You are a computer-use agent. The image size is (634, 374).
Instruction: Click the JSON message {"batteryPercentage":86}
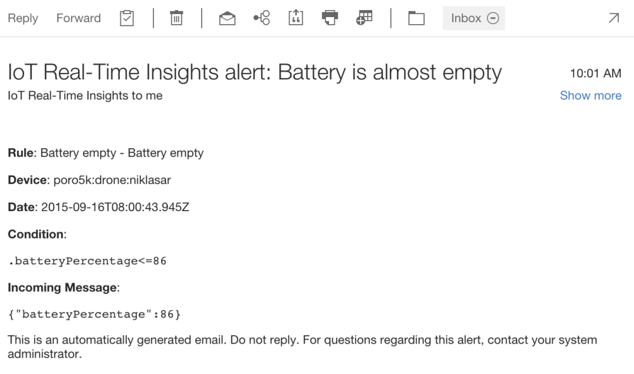pos(94,314)
